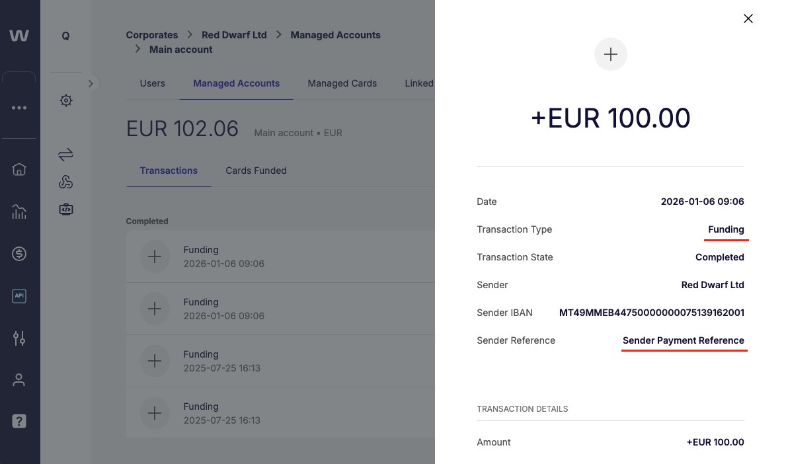Expand the secondary sidebar with the chevron arrow
Screen dimensions: 786x464
point(91,83)
